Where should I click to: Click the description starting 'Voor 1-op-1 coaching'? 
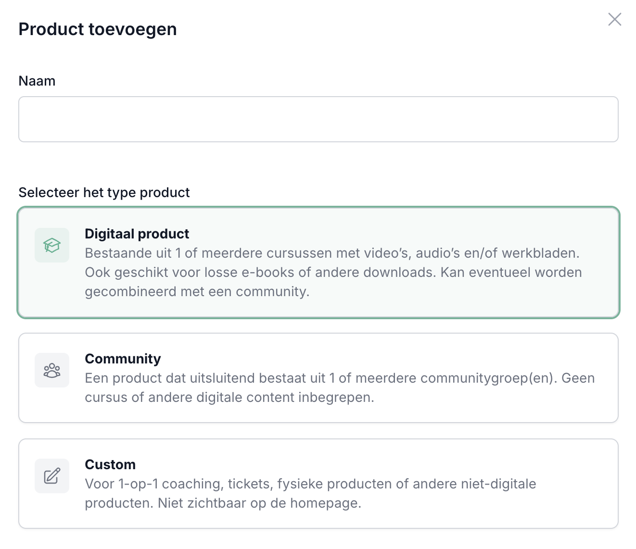[311, 493]
